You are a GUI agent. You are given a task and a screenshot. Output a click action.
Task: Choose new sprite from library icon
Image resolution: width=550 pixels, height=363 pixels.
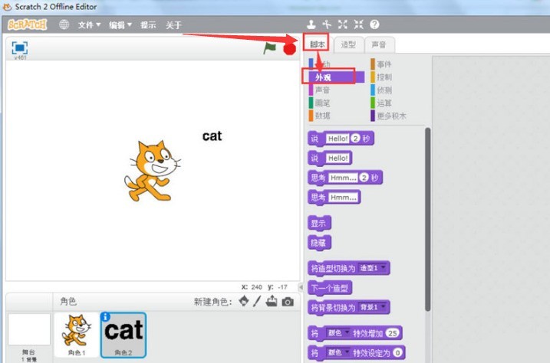(244, 302)
